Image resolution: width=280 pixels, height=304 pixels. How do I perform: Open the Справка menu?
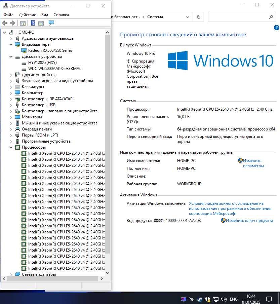point(61,15)
